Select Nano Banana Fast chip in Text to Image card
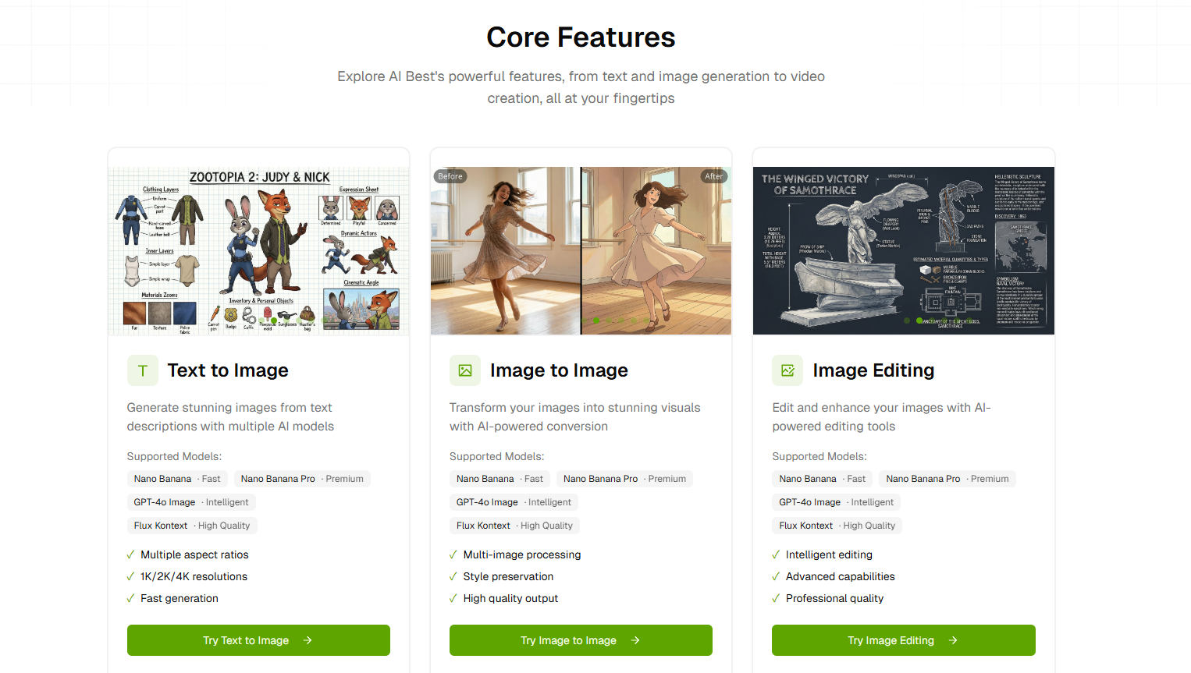The height and width of the screenshot is (673, 1191). (x=177, y=479)
